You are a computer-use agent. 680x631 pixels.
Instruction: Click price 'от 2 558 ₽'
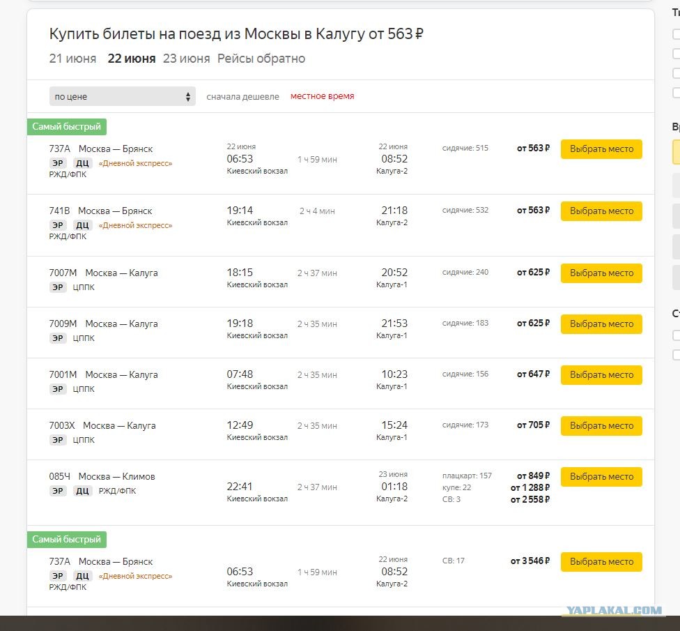530,499
